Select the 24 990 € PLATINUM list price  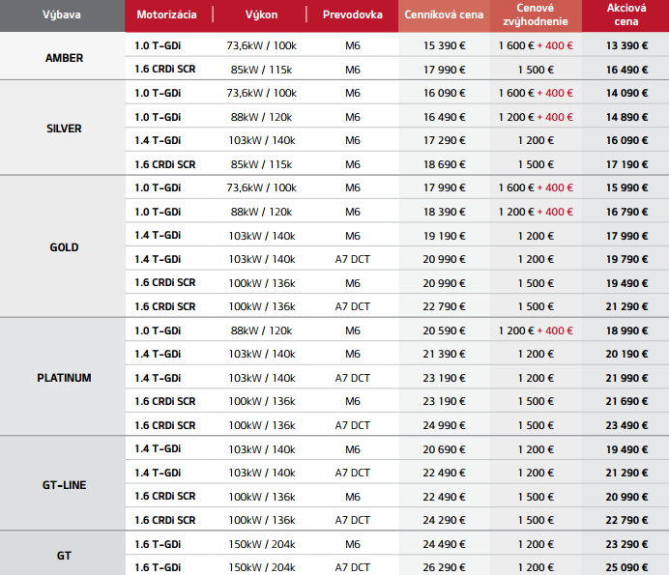coord(444,425)
